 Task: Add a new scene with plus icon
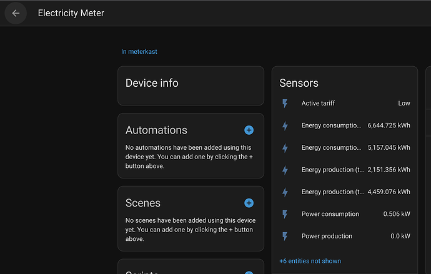249,203
